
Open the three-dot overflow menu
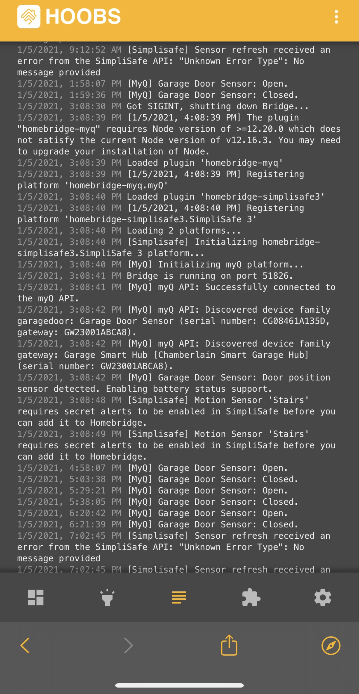tap(337, 17)
